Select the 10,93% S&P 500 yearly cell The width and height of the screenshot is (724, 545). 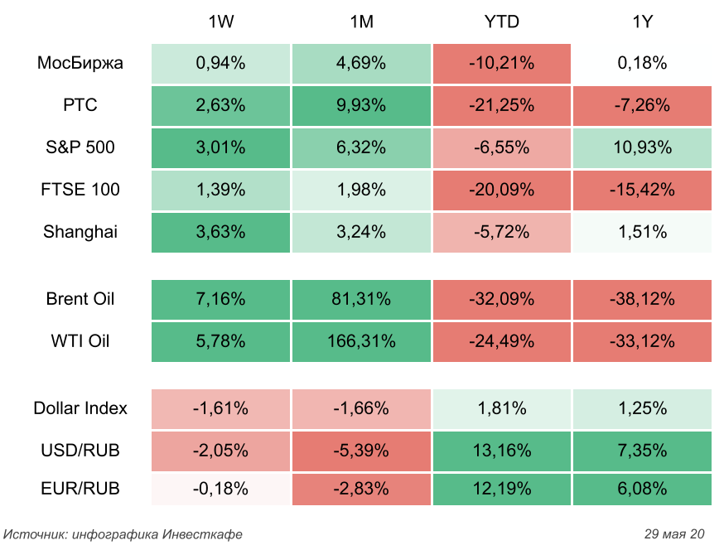tap(642, 148)
